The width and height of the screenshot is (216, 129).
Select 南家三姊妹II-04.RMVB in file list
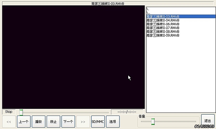coord(181,20)
